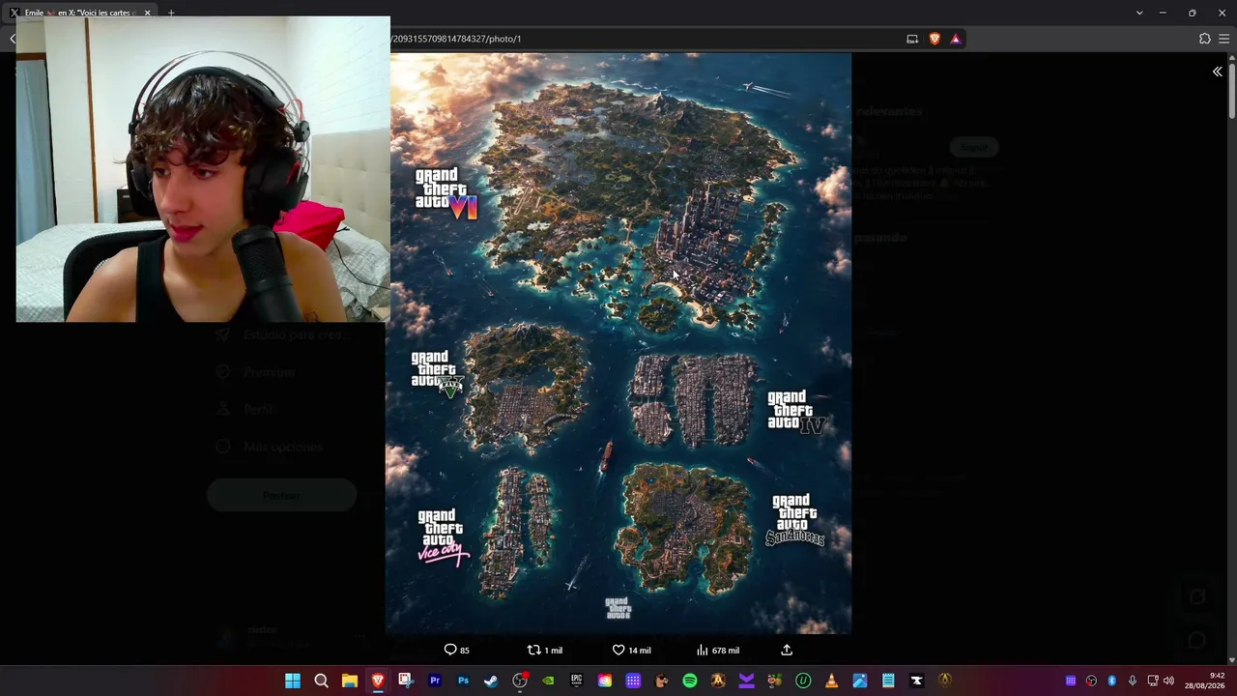This screenshot has height=696, width=1237.
Task: View post analytics showing 678 mil
Action: click(x=718, y=651)
